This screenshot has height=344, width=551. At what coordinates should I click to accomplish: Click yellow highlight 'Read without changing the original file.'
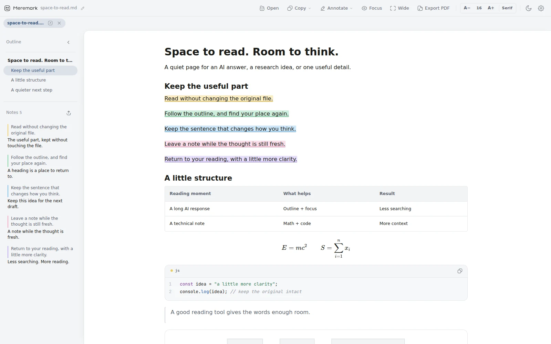219,99
